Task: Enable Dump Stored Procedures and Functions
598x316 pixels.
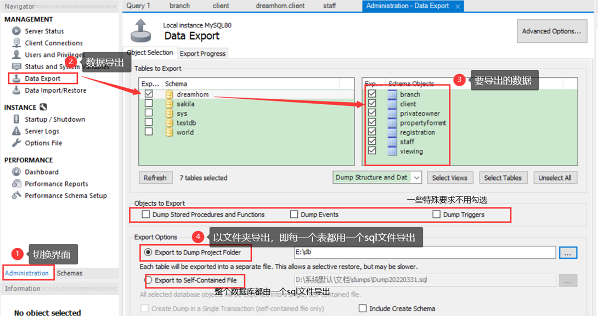Action: tap(146, 215)
